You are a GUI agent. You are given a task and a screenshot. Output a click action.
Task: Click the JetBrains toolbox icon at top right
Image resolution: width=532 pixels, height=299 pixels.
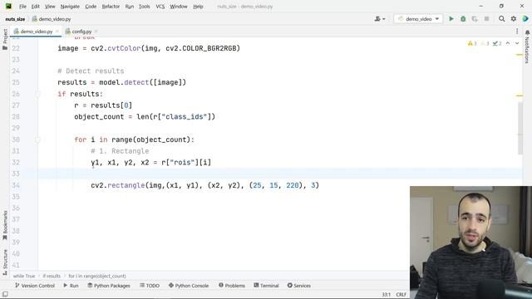(525, 19)
